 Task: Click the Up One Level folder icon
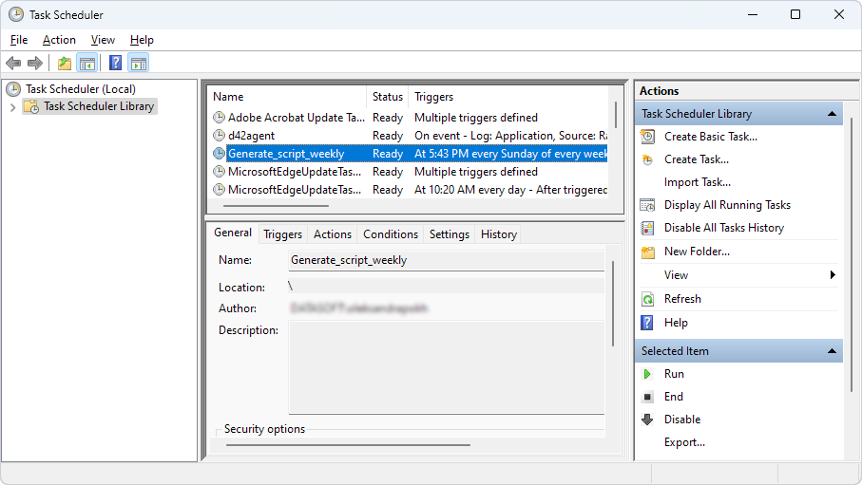[64, 64]
